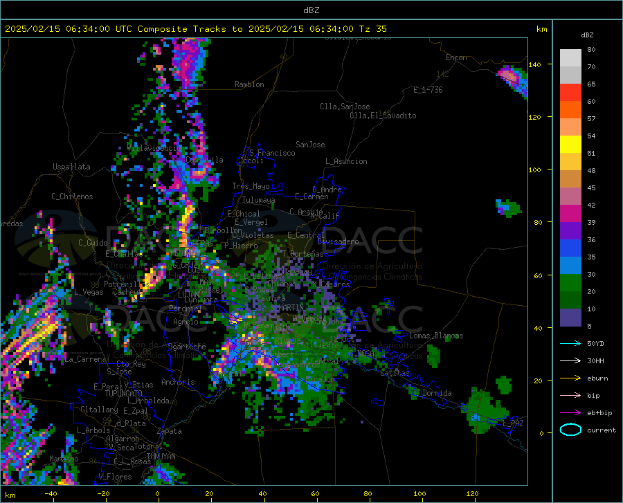Click the dBZ title at top

(311, 10)
